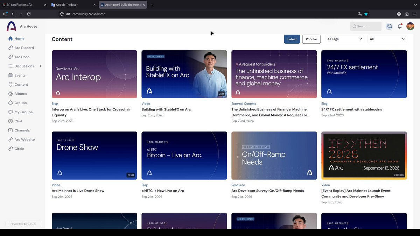Screen dimensions: 420x236
Task: Open the user profile avatar menu
Action: click(410, 26)
